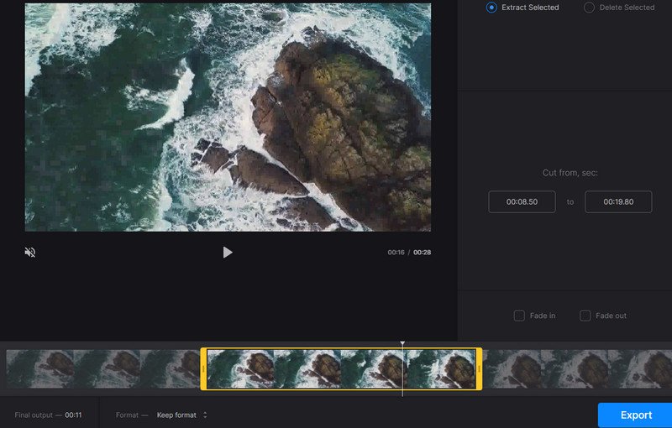The image size is (672, 428).
Task: Click the last frame inside the yellow selection
Action: [x=442, y=368]
